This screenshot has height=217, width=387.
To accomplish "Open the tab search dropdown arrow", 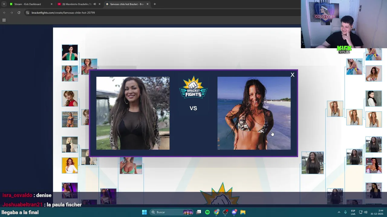I will pyautogui.click(x=4, y=4).
